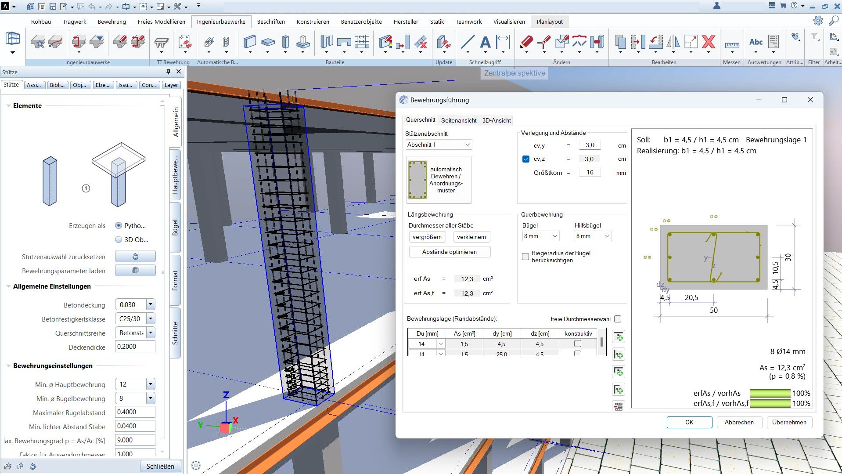
Task: Click the Maximaler Bügelabstand input field
Action: point(135,412)
